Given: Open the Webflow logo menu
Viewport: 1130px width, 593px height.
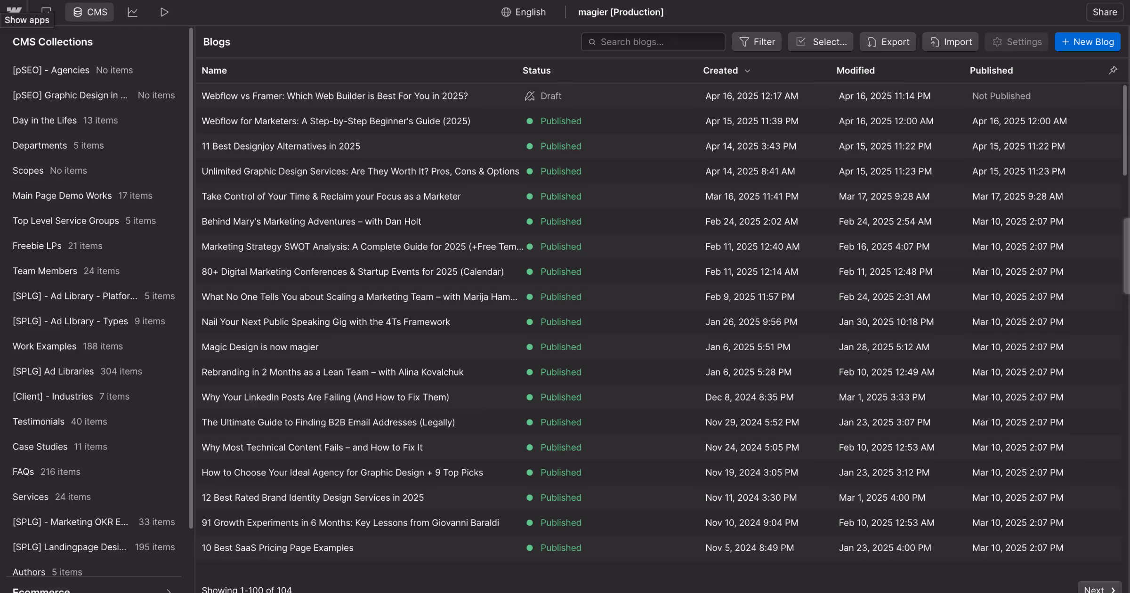Looking at the screenshot, I should pos(14,9).
